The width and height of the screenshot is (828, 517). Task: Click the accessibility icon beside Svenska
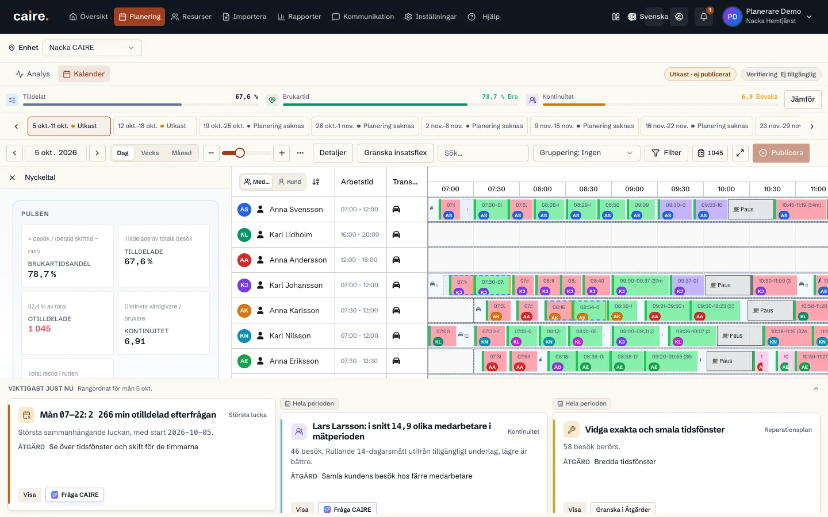pos(679,17)
